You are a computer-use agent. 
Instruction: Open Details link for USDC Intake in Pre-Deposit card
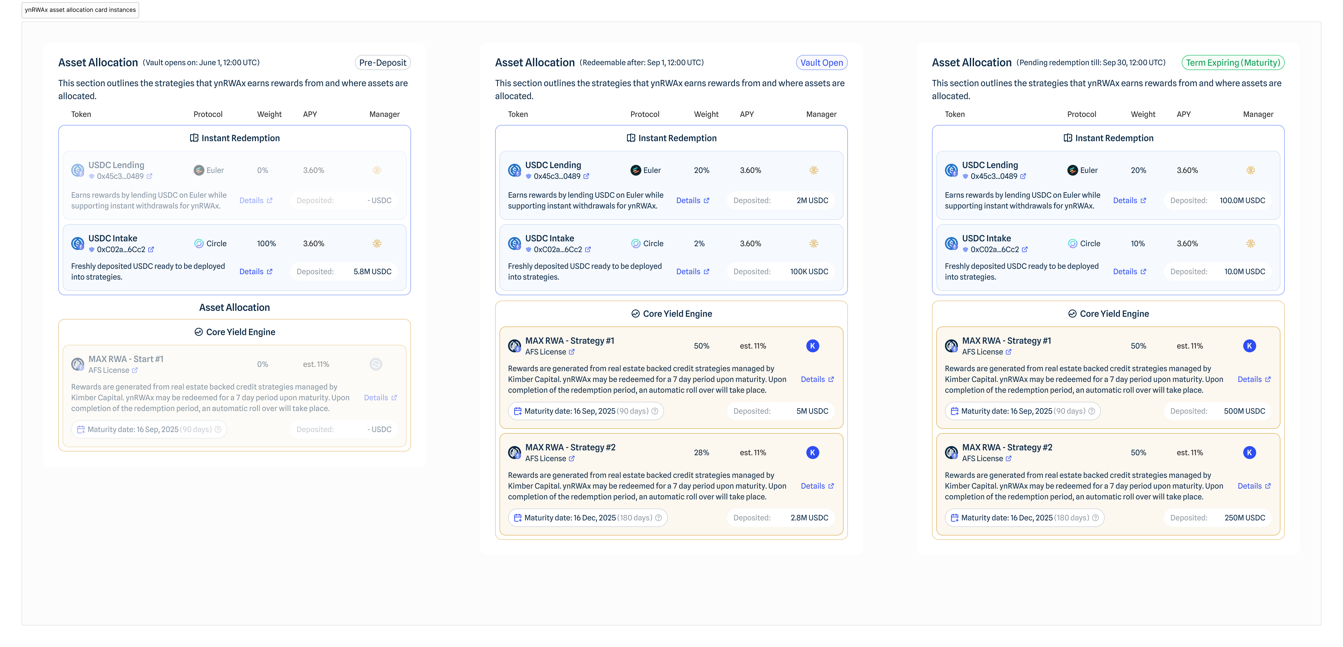[256, 272]
